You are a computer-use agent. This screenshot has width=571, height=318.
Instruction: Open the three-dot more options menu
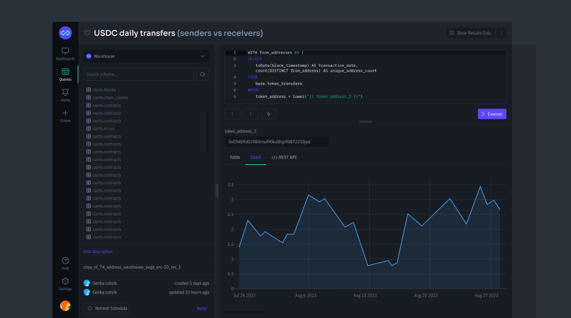tap(501, 33)
